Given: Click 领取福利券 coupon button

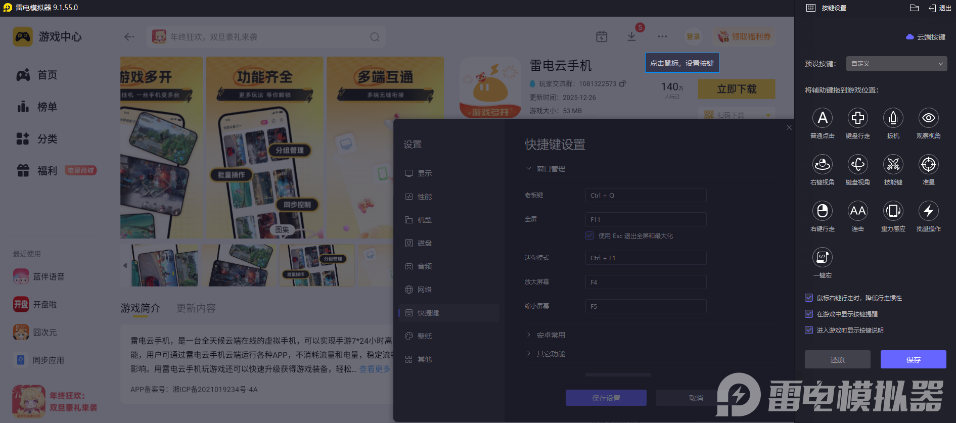Looking at the screenshot, I should click(744, 36).
